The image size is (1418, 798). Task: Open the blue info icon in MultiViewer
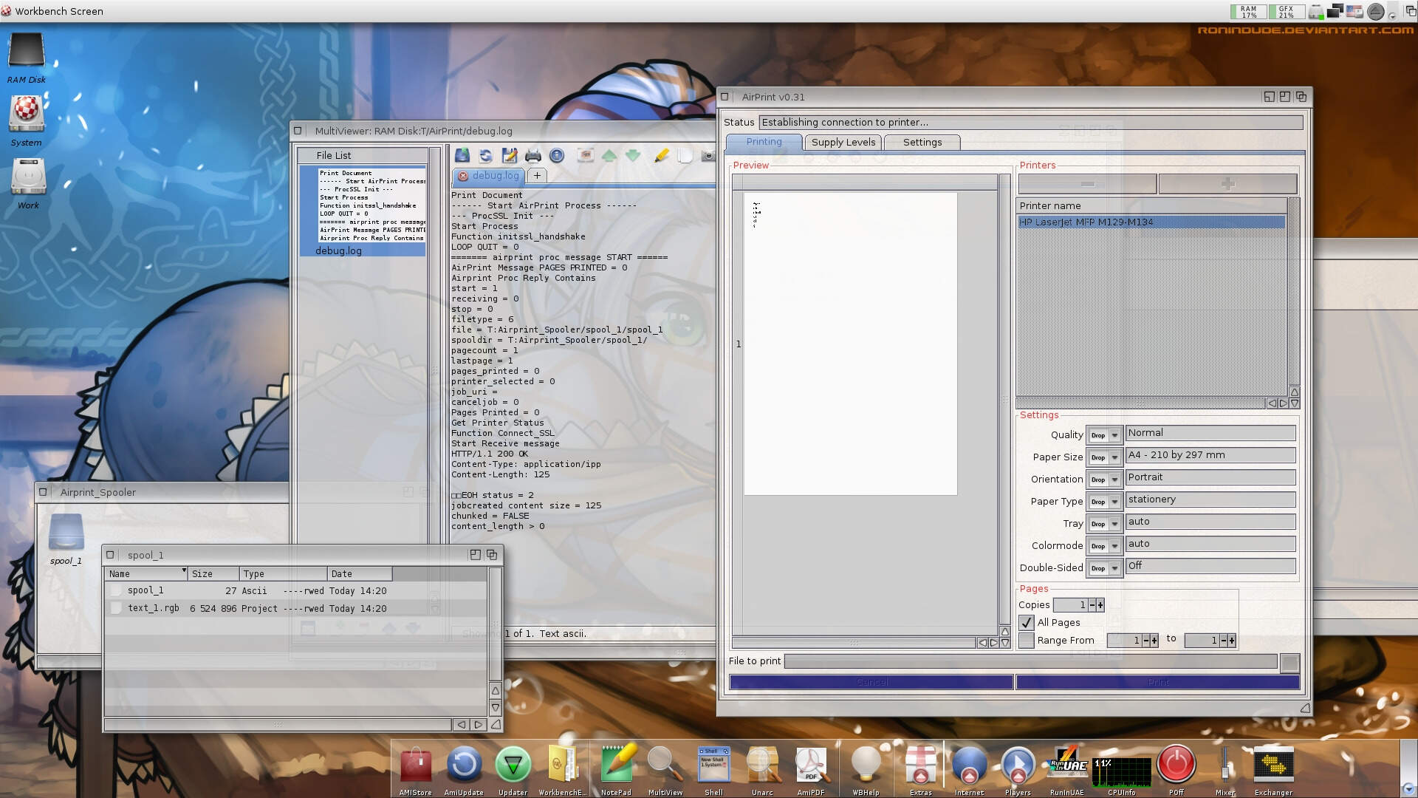click(x=557, y=155)
